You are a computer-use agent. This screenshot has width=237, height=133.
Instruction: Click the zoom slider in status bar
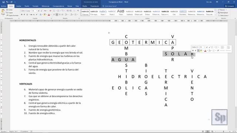(224, 132)
